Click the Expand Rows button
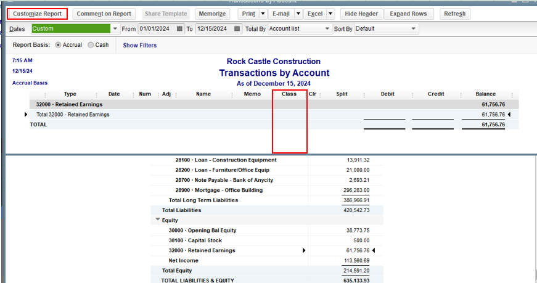The height and width of the screenshot is (283, 537). pos(408,14)
